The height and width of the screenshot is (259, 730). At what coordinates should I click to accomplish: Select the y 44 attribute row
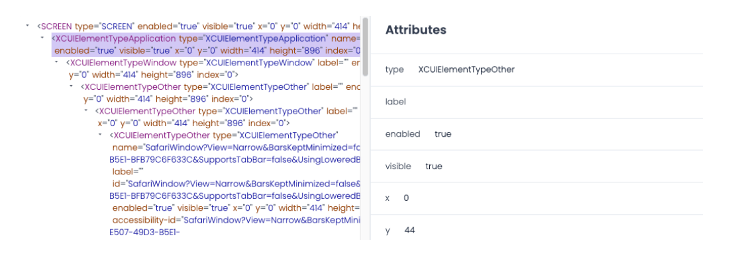point(537,228)
